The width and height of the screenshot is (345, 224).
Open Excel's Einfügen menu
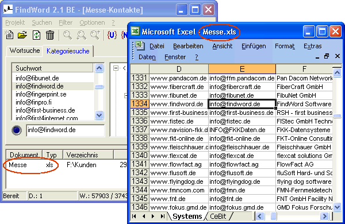[254, 46]
